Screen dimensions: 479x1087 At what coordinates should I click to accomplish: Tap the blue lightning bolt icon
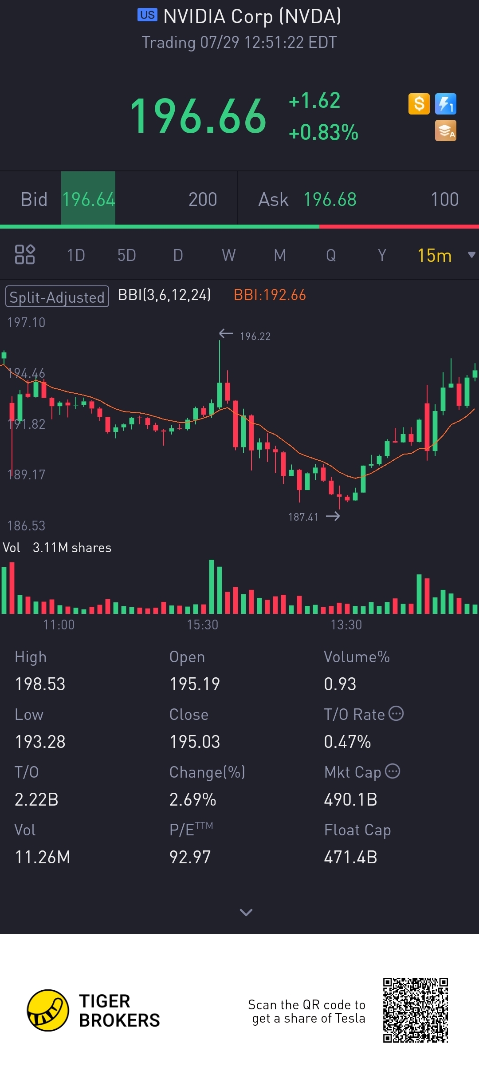[x=445, y=104]
